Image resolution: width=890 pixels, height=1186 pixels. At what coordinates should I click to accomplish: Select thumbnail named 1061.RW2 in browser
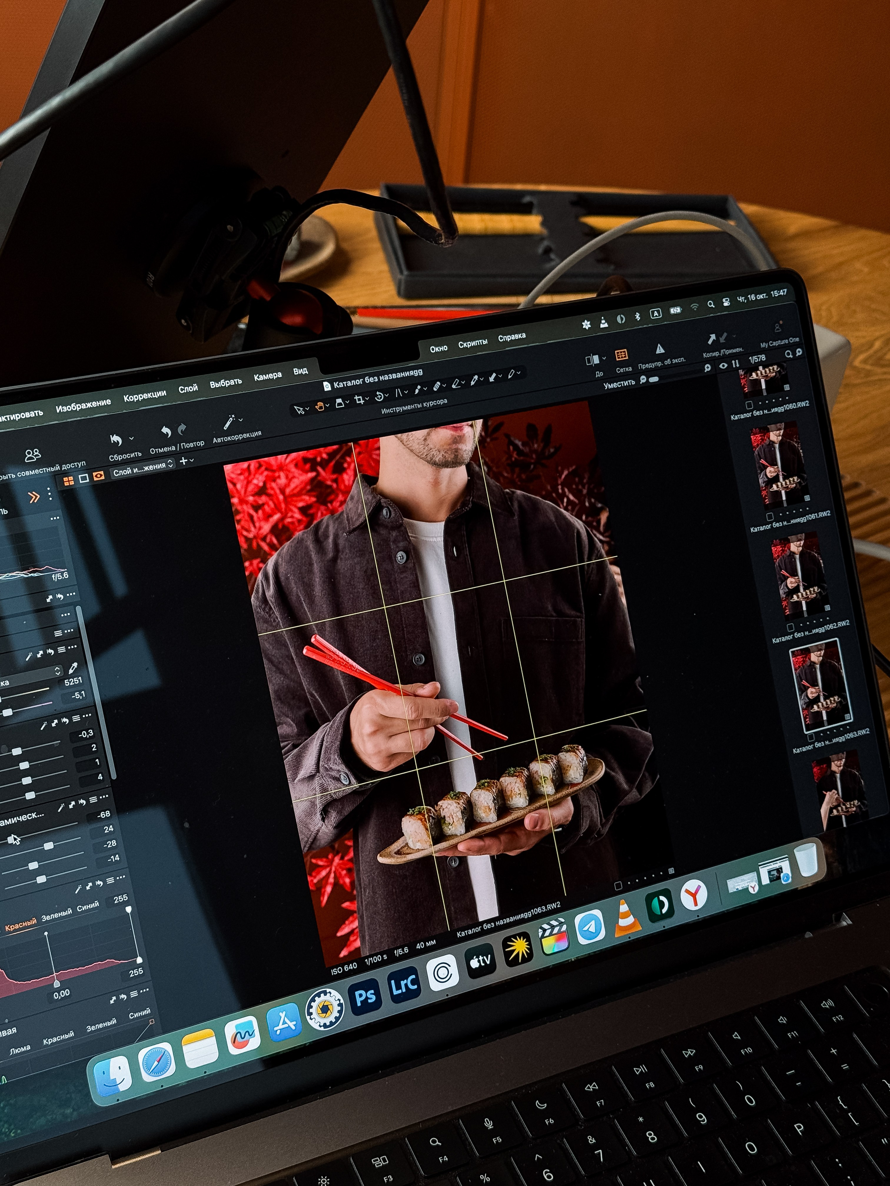point(780,464)
